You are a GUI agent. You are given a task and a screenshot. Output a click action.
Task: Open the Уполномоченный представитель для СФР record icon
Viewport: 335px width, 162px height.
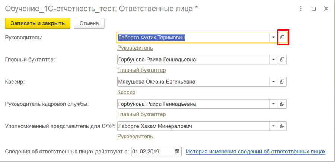pyautogui.click(x=282, y=126)
